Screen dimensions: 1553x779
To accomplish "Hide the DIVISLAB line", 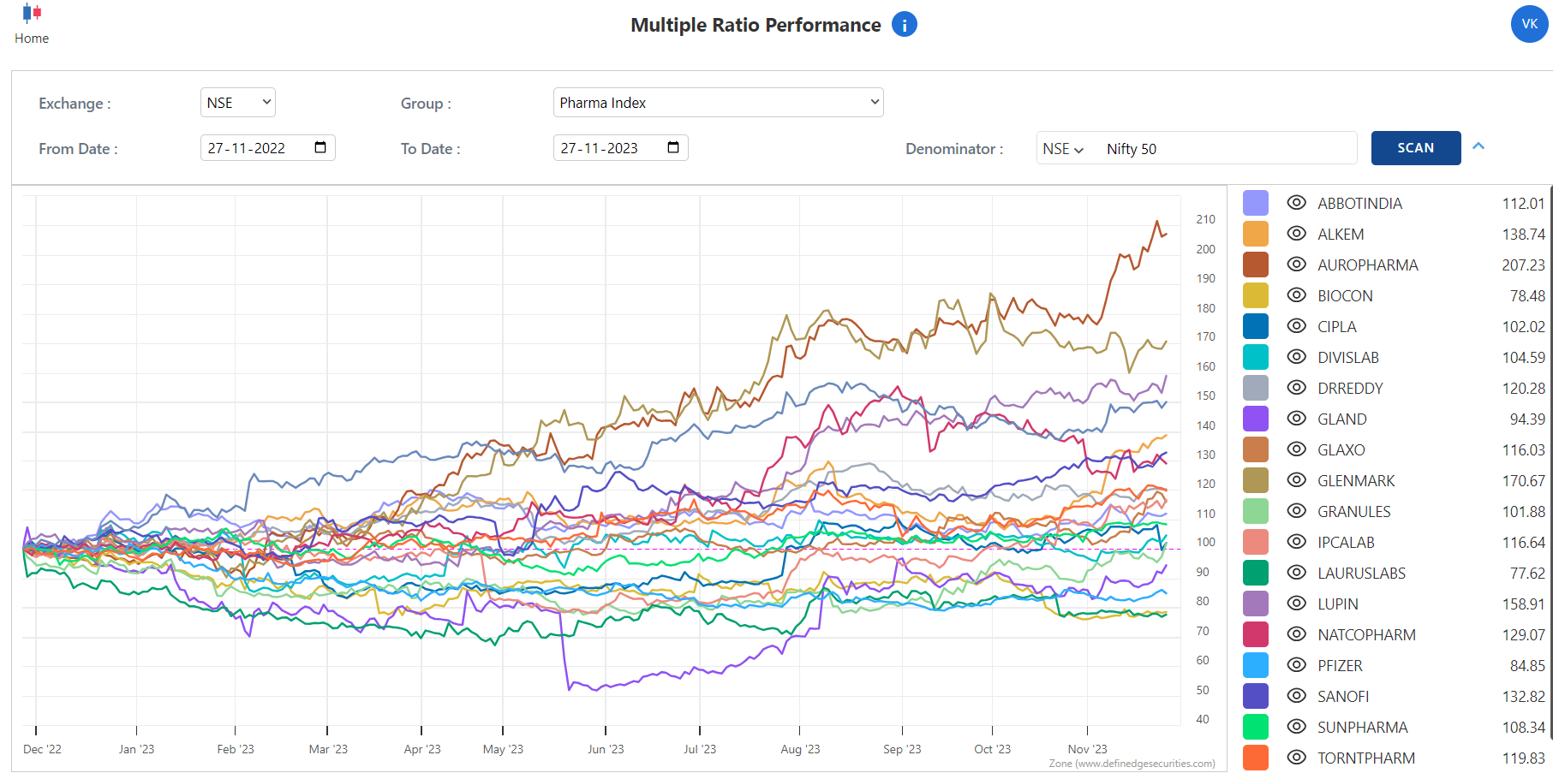I will pyautogui.click(x=1297, y=357).
